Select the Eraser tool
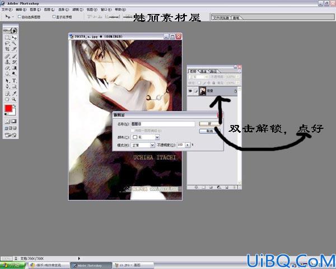The image size is (336, 269). point(7,68)
